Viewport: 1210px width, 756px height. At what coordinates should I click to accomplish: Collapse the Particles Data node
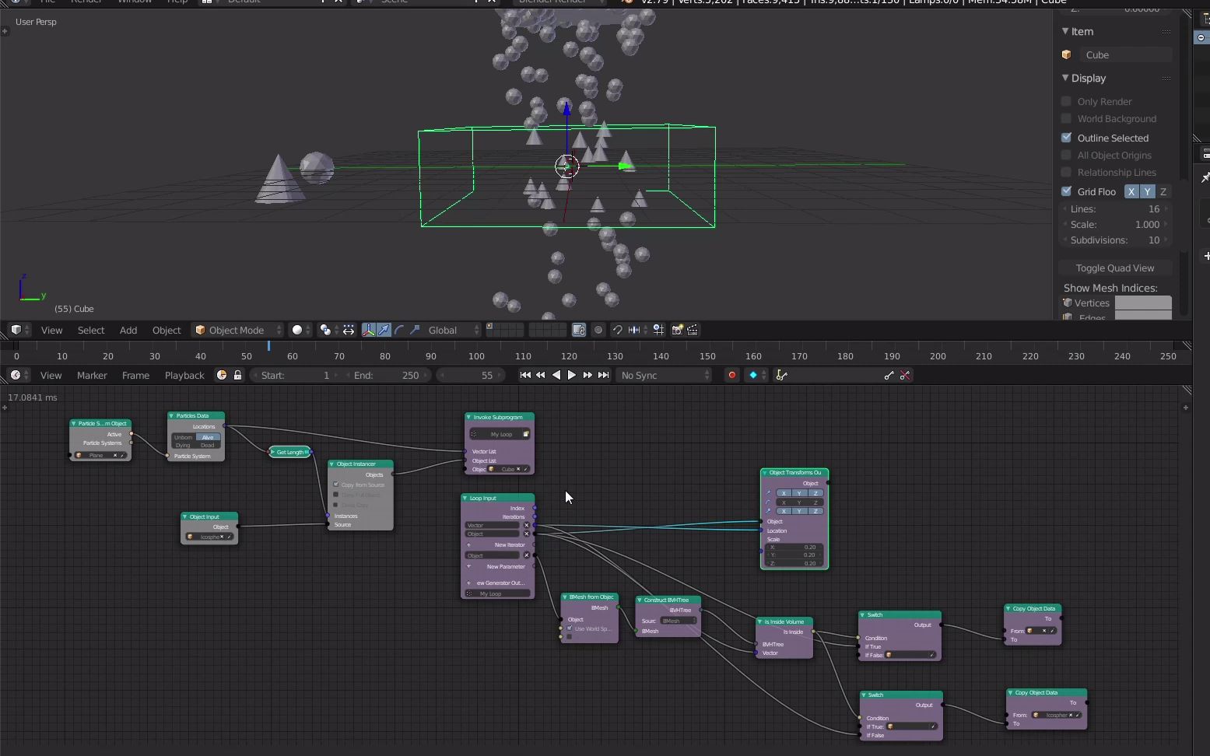click(x=172, y=416)
